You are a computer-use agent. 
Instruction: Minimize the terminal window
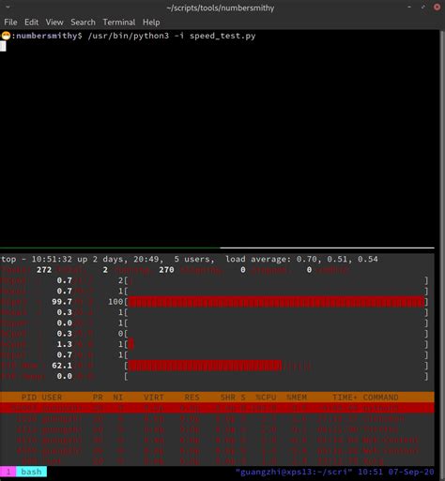409,7
